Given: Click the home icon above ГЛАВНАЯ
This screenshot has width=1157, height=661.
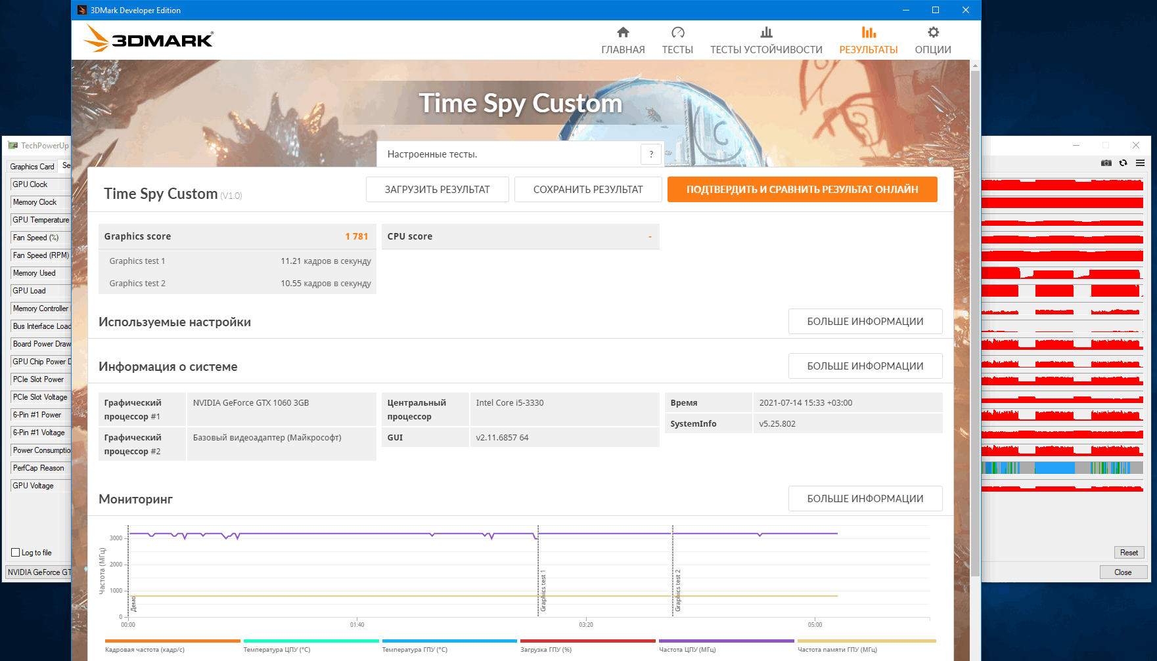Looking at the screenshot, I should 623,32.
